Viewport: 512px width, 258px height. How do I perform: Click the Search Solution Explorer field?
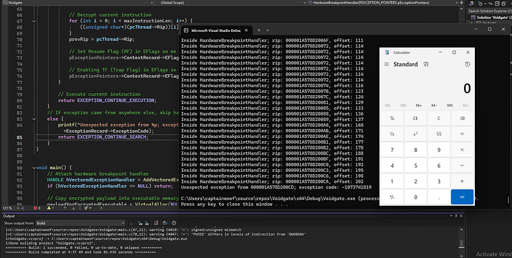pos(490,11)
